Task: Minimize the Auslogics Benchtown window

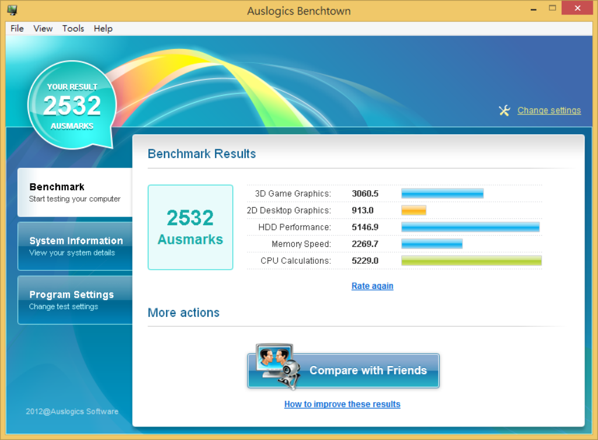Action: pyautogui.click(x=534, y=8)
